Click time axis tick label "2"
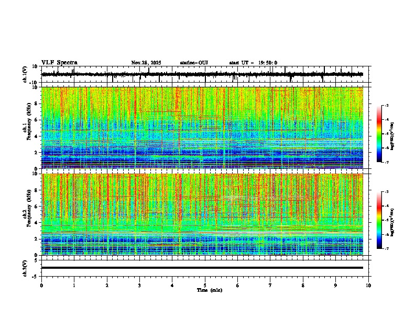 pos(107,285)
